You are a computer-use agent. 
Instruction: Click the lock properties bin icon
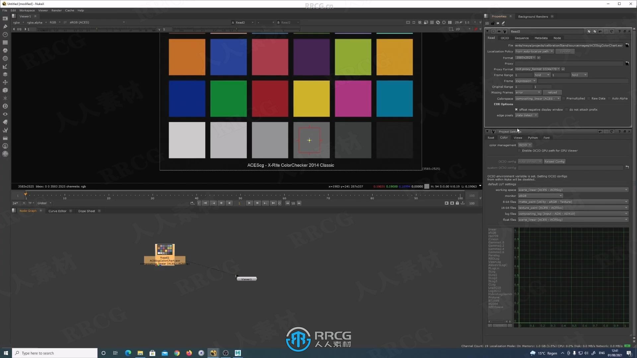(493, 23)
